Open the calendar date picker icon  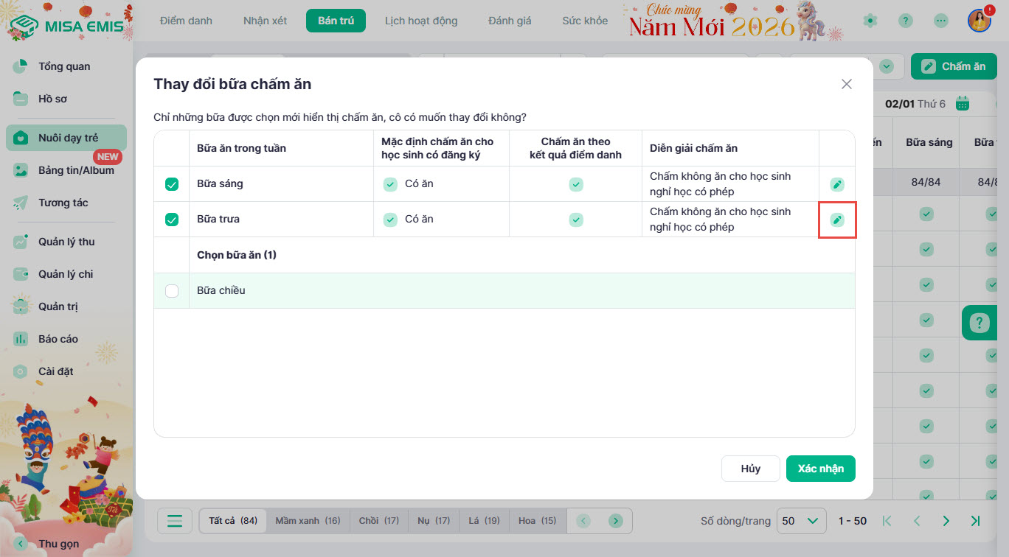(x=962, y=104)
